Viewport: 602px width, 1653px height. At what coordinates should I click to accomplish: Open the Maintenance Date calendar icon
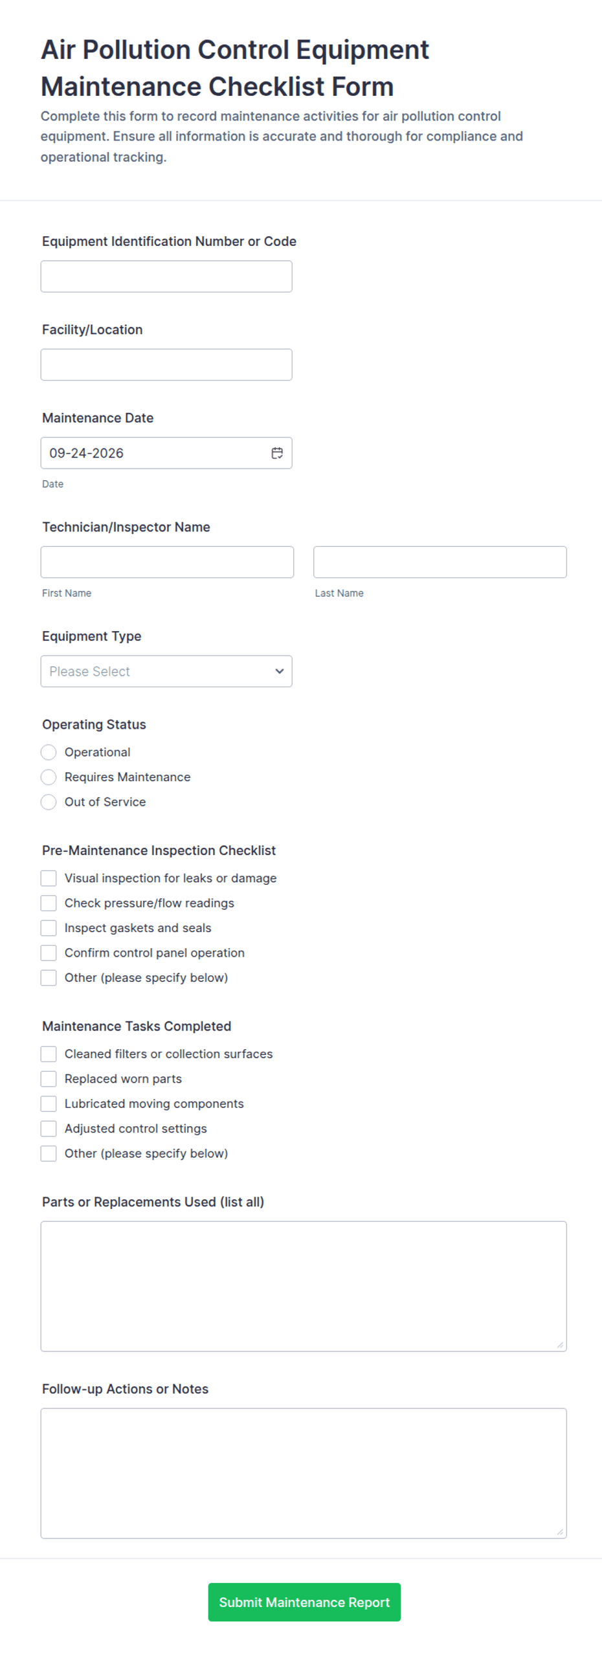coord(277,453)
